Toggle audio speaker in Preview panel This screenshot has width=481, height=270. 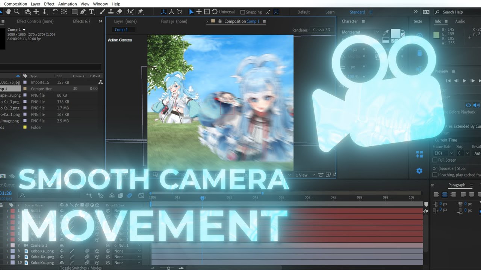pos(476,105)
